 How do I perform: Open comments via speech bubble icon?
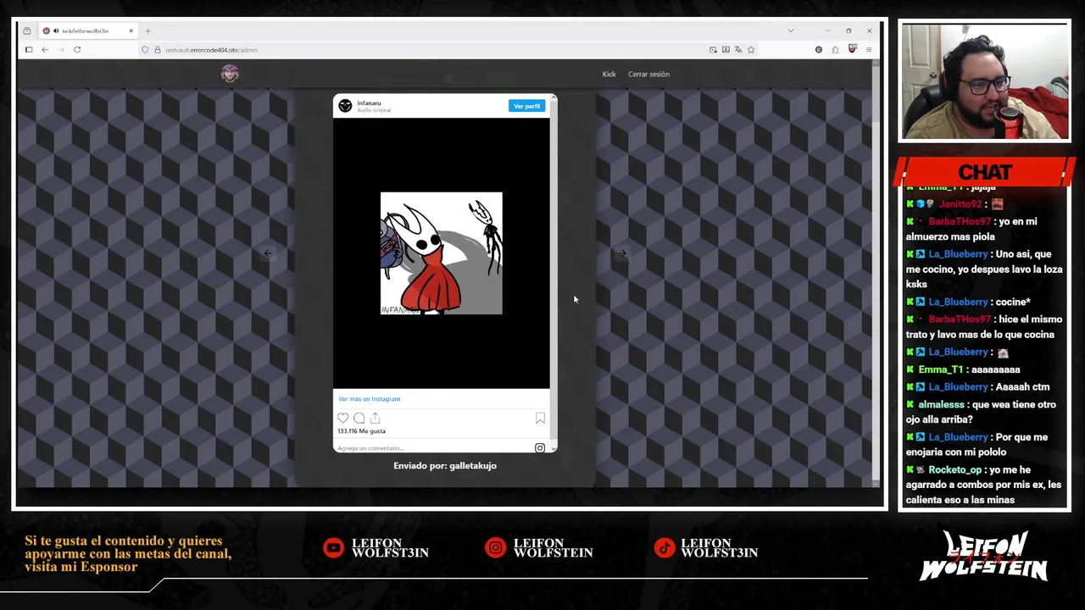(359, 418)
